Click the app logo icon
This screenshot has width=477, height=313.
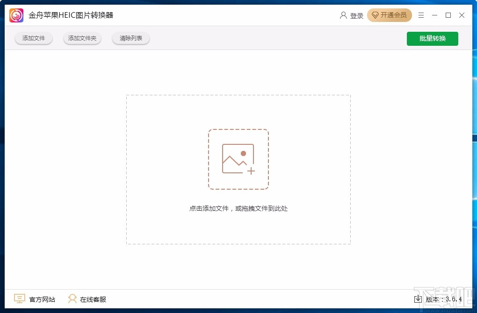15,15
